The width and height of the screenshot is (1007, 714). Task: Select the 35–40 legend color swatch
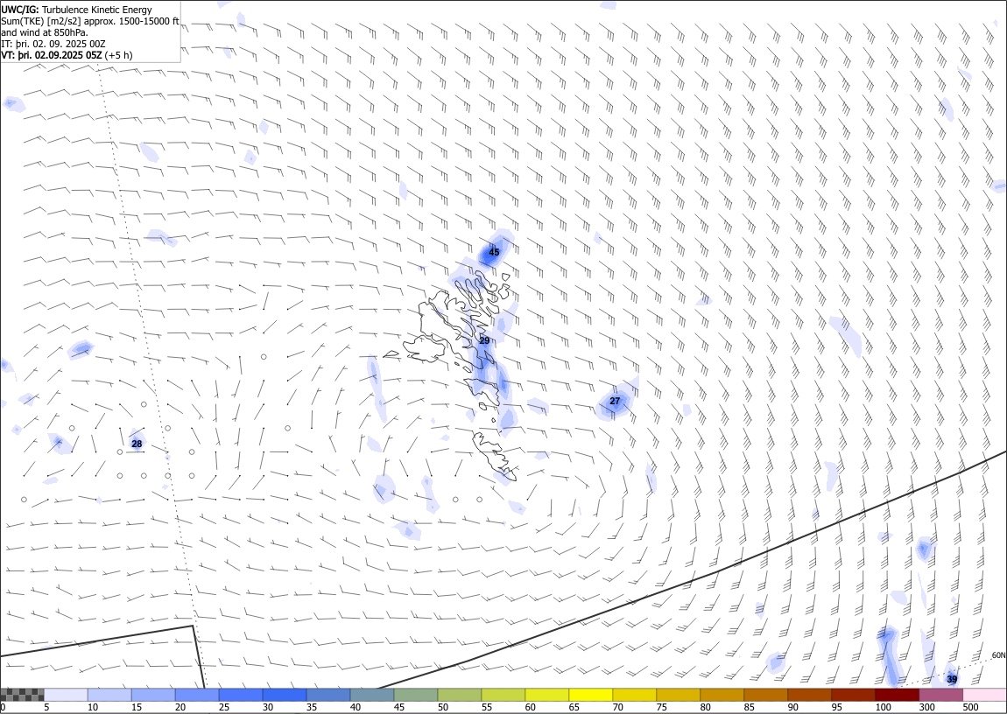coord(328,695)
